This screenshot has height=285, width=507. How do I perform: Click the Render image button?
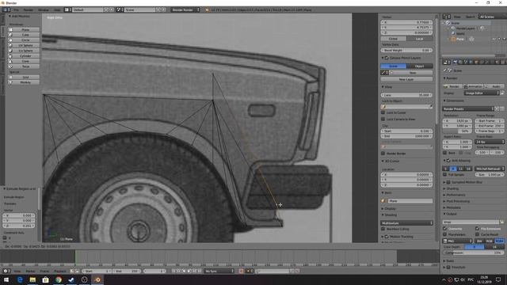tap(452, 86)
